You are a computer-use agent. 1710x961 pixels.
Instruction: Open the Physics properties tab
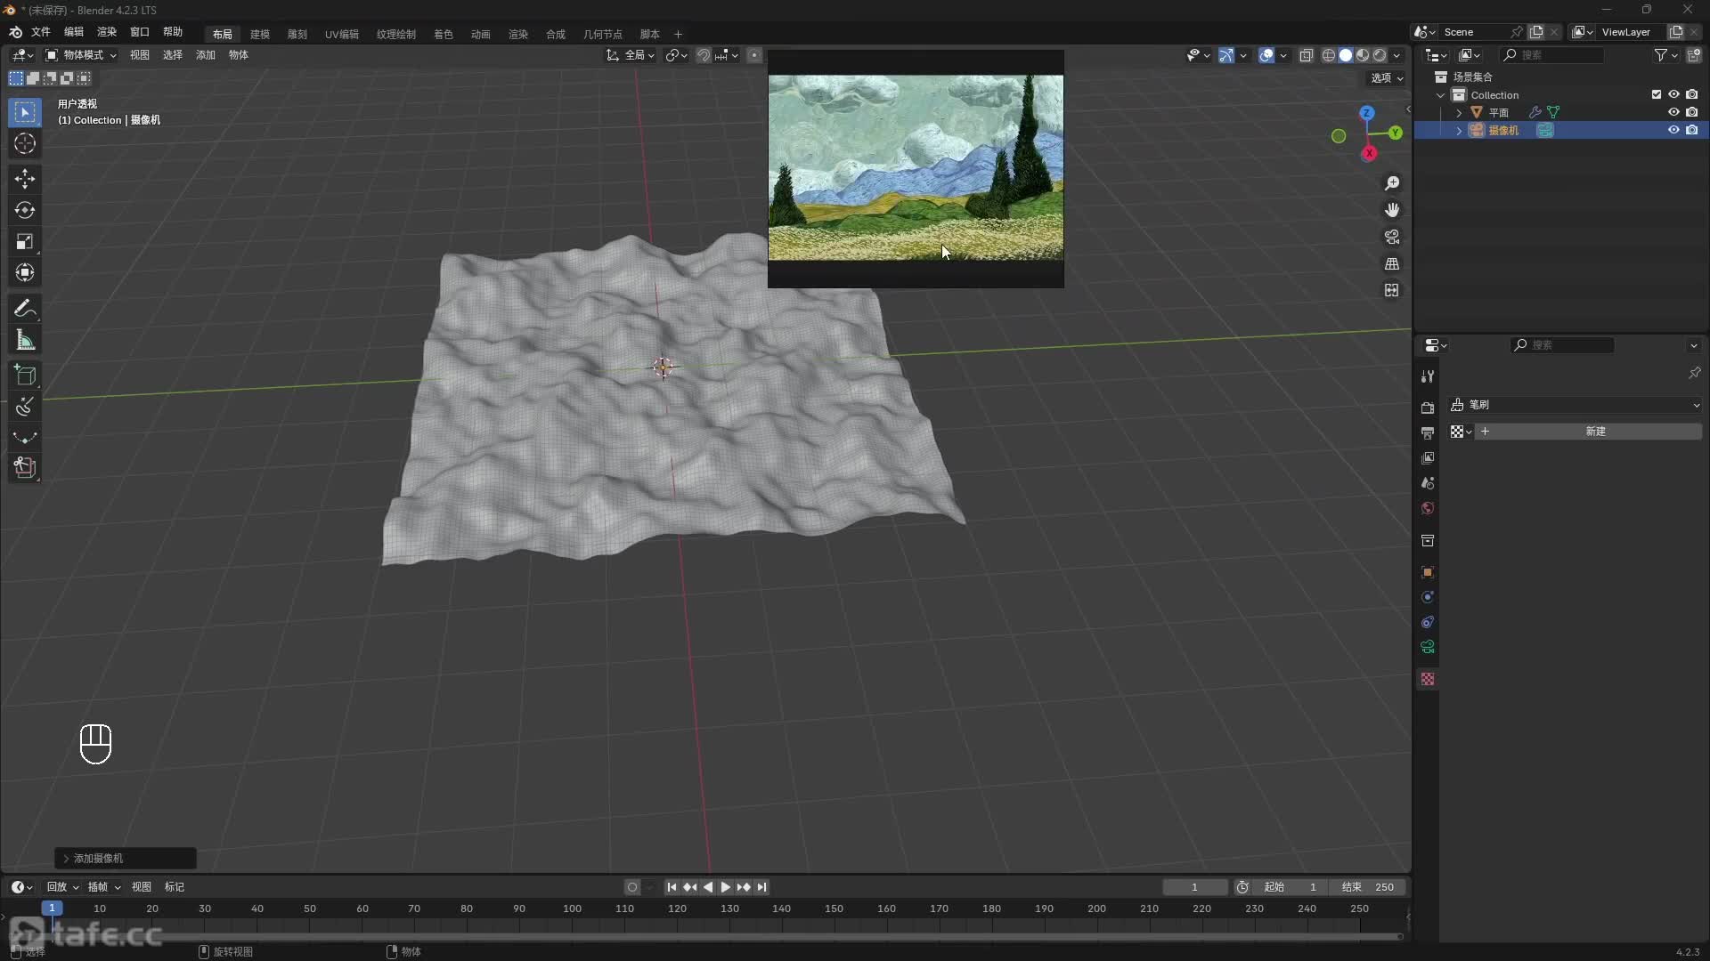point(1428,597)
